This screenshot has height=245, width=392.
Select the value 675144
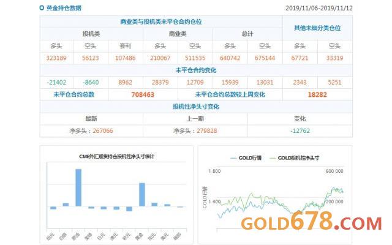click(265, 58)
